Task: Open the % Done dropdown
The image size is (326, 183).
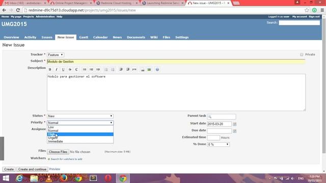Action: (x=219, y=144)
